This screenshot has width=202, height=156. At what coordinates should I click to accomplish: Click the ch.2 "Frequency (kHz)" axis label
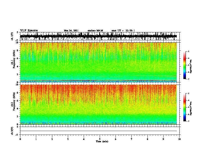[14, 102]
